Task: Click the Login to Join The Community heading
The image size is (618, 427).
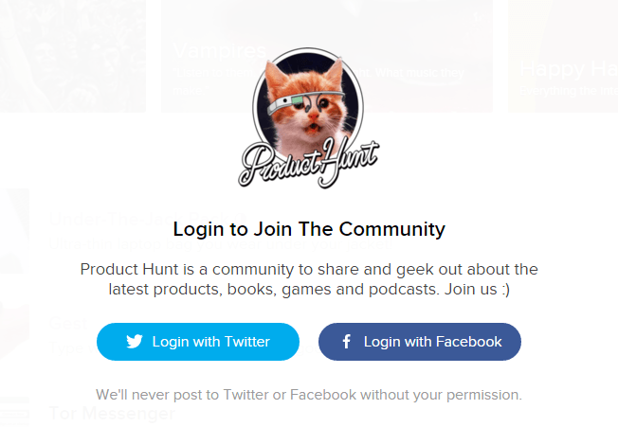Action: pyautogui.click(x=309, y=229)
